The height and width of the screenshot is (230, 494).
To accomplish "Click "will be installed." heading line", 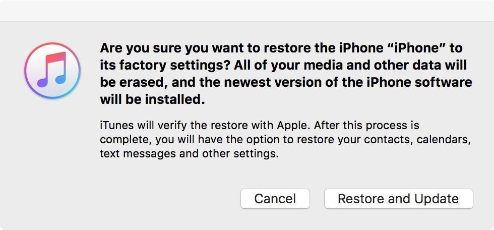I will click(152, 100).
